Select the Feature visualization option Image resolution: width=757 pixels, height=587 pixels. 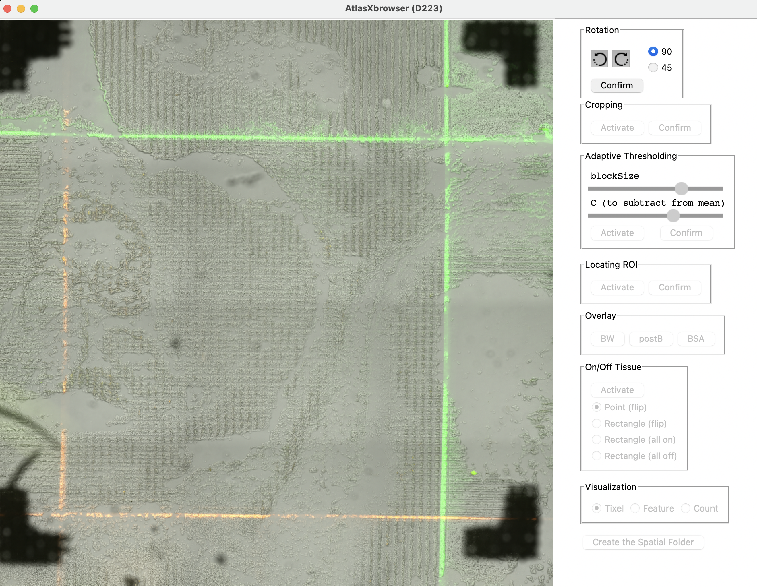(652, 508)
